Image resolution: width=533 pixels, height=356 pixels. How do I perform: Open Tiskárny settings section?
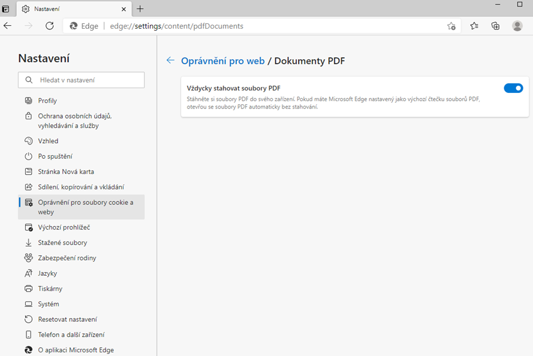82,288
